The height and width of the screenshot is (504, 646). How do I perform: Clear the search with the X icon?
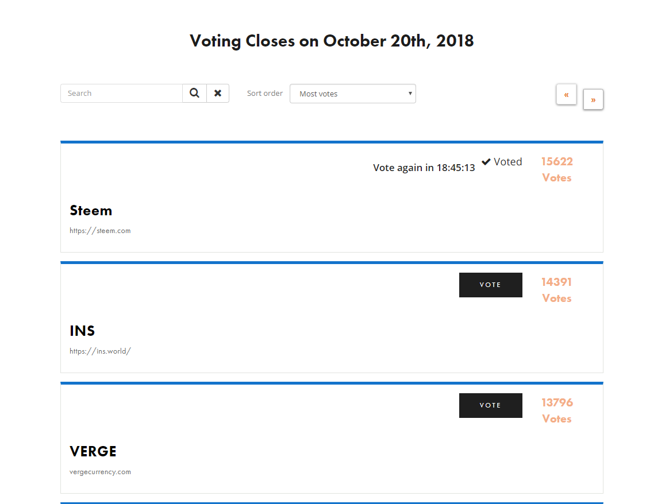tap(218, 94)
